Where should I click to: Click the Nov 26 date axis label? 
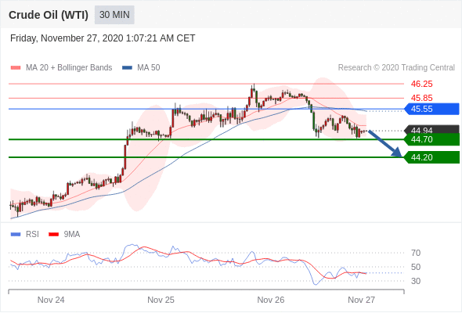click(271, 300)
